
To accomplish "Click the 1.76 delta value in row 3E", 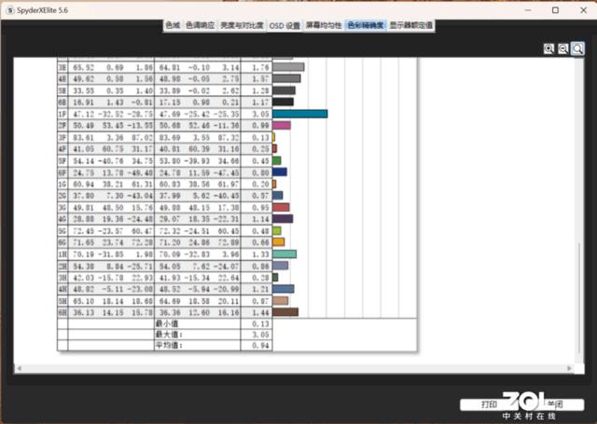I will click(260, 67).
